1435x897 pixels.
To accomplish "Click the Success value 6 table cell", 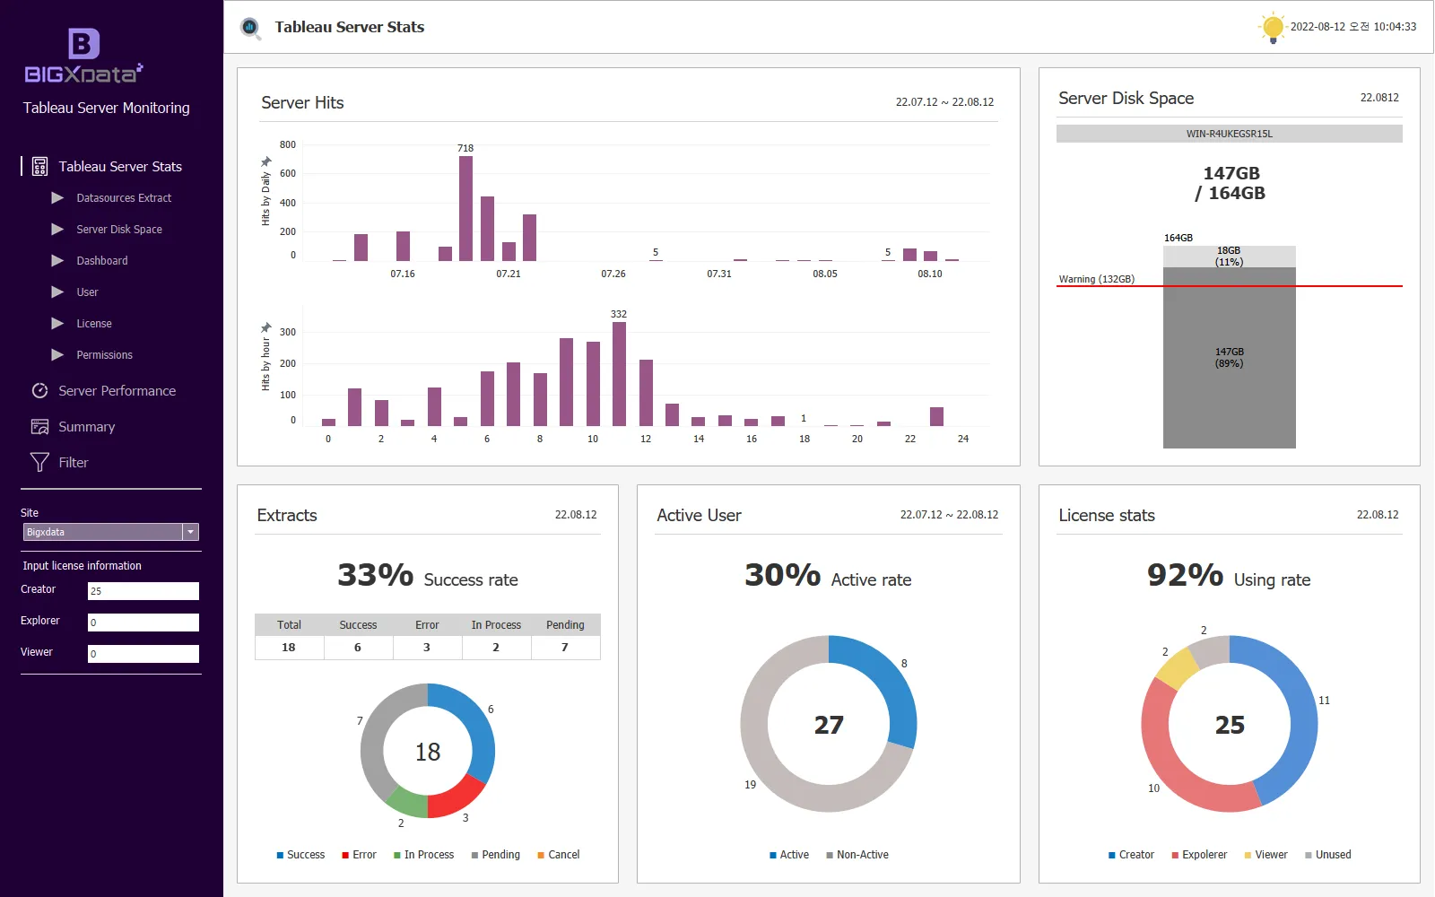I will coord(358,648).
